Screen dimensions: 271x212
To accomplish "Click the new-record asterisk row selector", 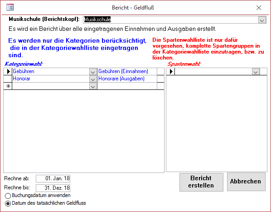I will [x=8, y=86].
